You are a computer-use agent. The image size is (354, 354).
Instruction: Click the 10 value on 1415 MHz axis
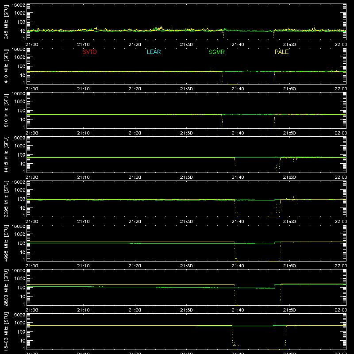point(23,164)
